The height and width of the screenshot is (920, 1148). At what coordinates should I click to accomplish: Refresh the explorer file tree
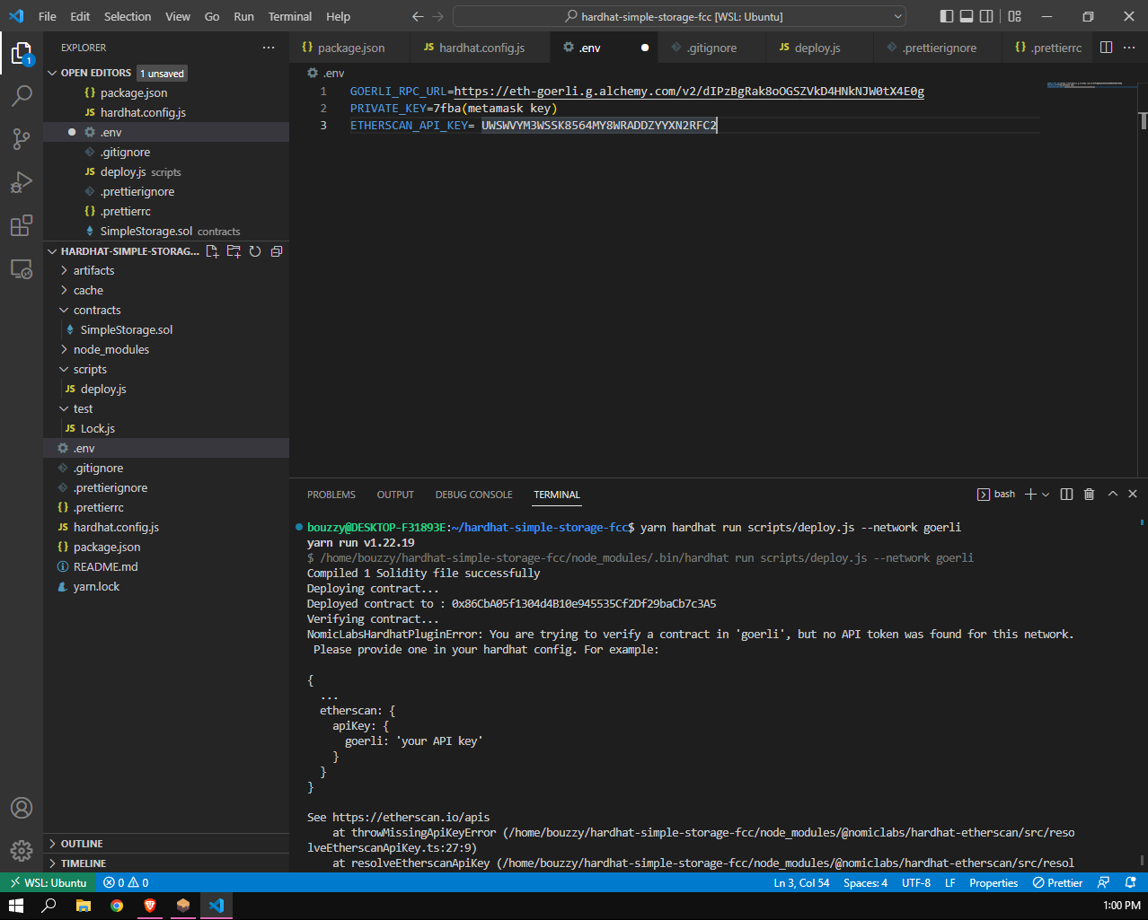pyautogui.click(x=255, y=251)
